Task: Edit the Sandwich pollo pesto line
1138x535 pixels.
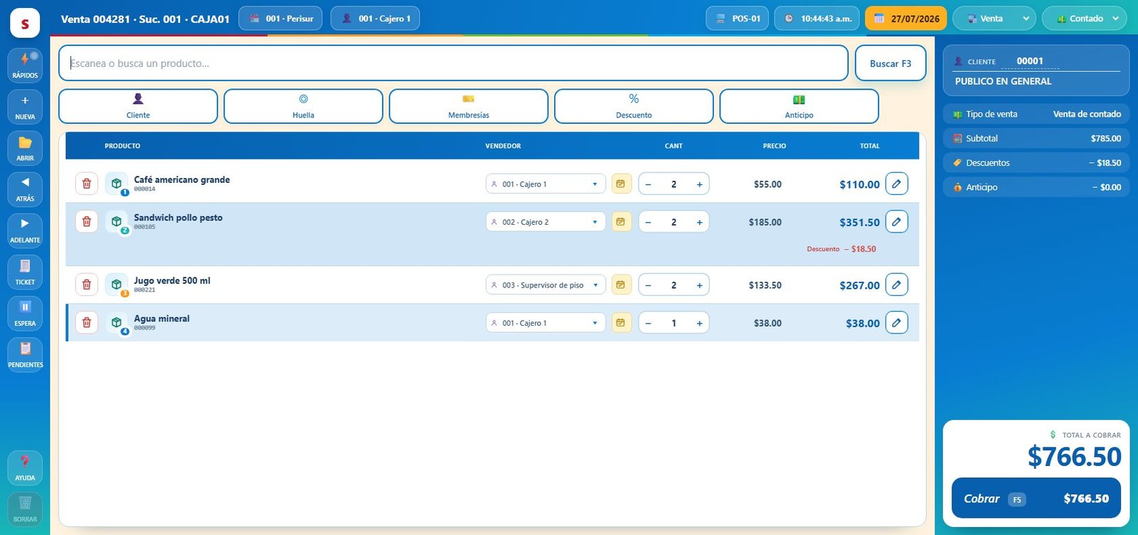Action: [x=897, y=221]
